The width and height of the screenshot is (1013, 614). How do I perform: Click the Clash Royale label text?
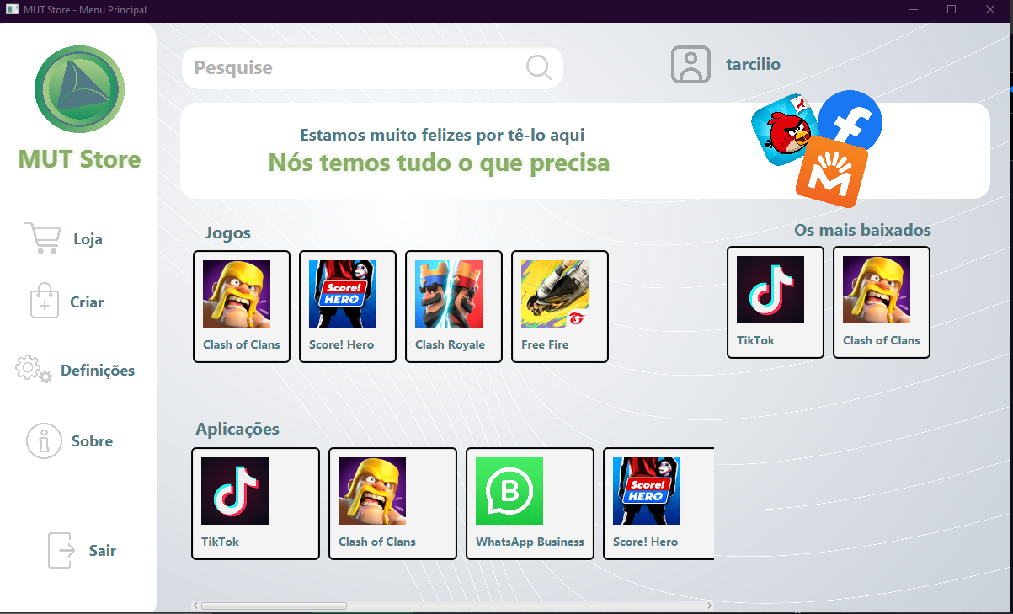[450, 344]
